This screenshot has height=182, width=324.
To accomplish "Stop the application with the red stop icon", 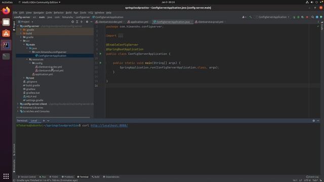I will pyautogui.click(x=307, y=17).
